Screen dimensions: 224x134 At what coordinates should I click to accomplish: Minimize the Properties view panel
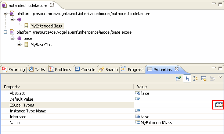click(x=214, y=67)
